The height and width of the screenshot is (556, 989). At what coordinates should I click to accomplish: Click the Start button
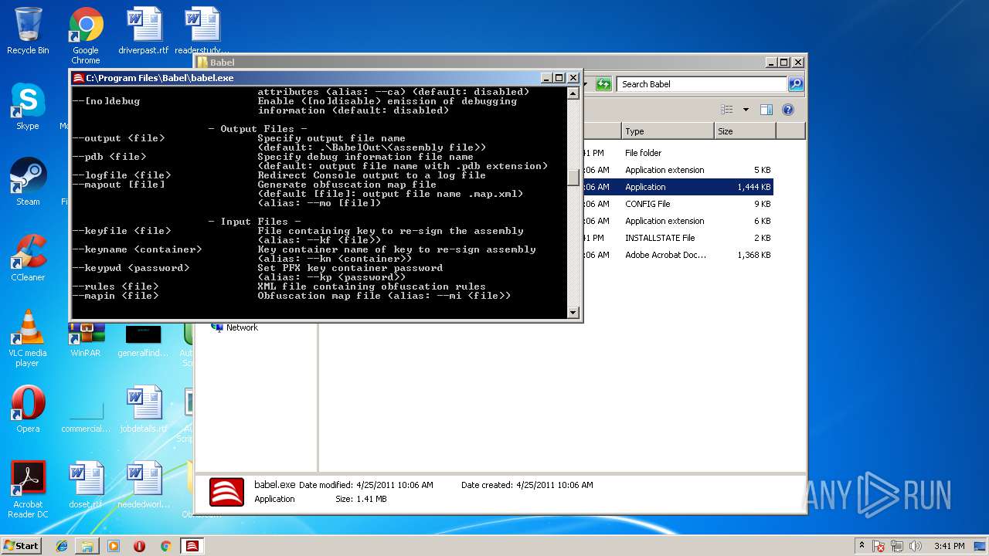pyautogui.click(x=22, y=546)
